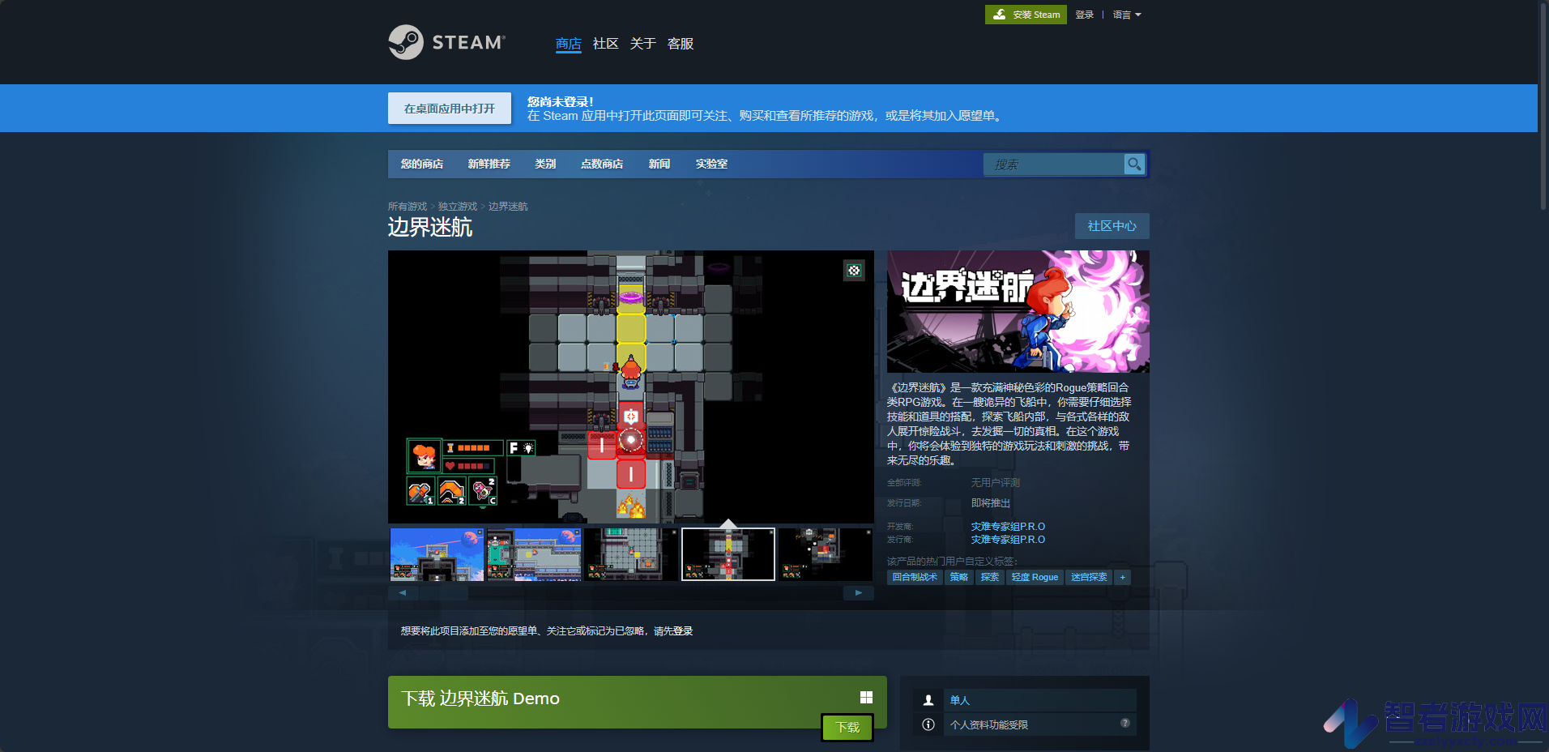Select the fifth screenshot thumbnail

pyautogui.click(x=826, y=554)
